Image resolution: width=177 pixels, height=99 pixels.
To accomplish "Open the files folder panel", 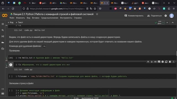I will [3, 49].
